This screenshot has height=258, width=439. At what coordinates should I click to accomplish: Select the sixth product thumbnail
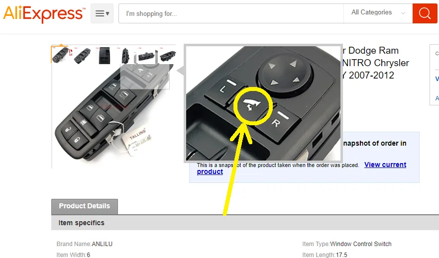168,55
